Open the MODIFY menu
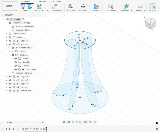 tap(83, 11)
